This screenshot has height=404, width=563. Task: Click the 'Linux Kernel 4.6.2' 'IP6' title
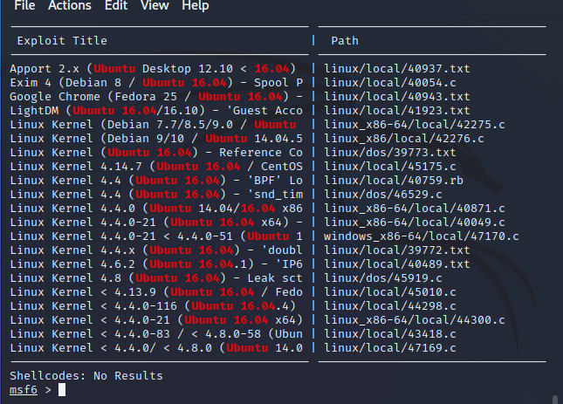click(156, 264)
